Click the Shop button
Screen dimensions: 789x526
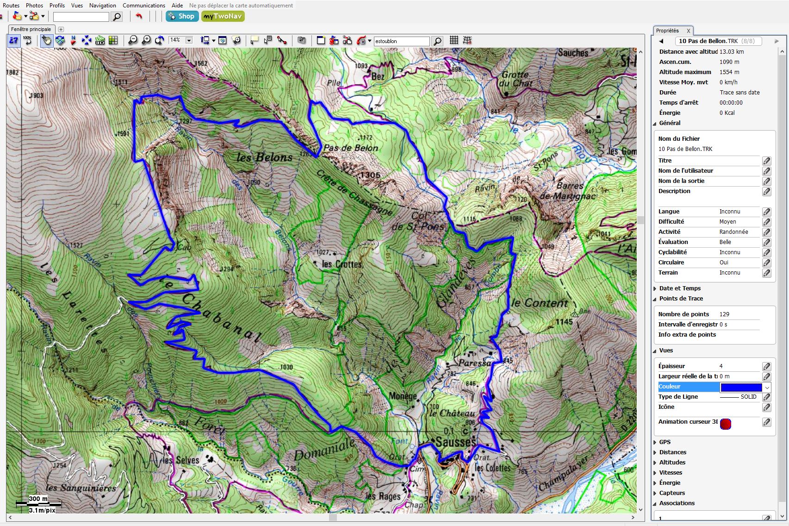click(182, 16)
